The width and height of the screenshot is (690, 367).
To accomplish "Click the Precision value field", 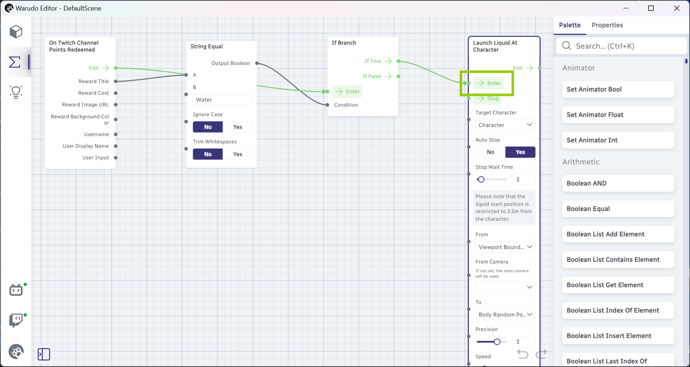I will coord(524,342).
